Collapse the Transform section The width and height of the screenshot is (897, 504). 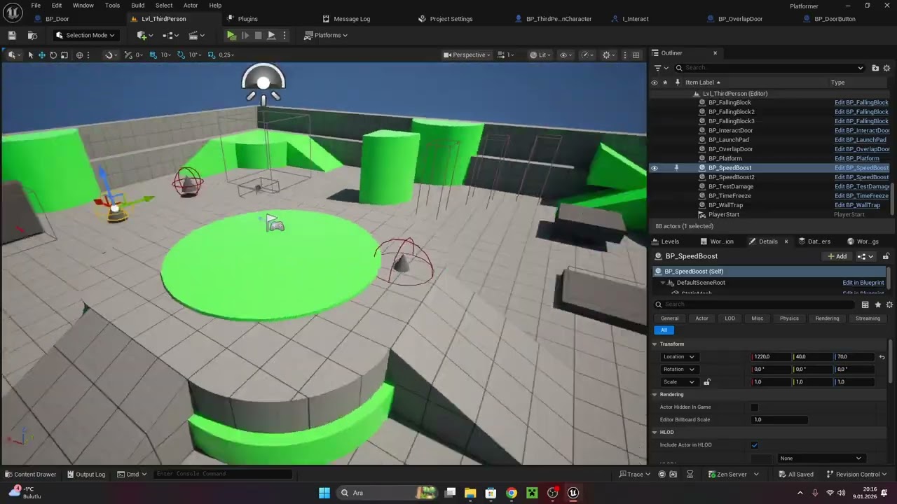click(x=655, y=344)
